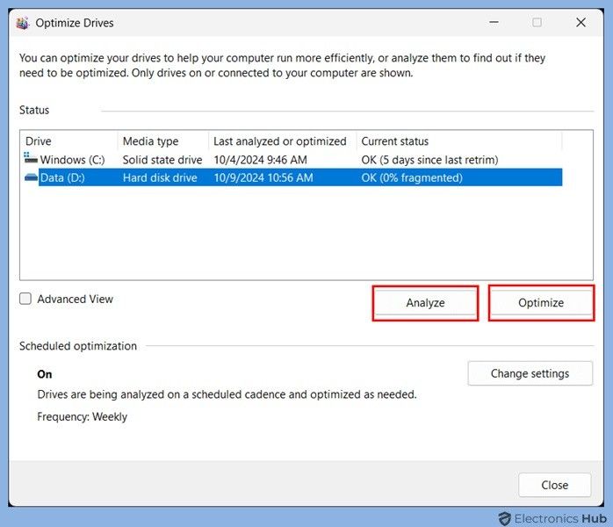
Task: Close the Optimize Drives window with X
Action: [581, 22]
